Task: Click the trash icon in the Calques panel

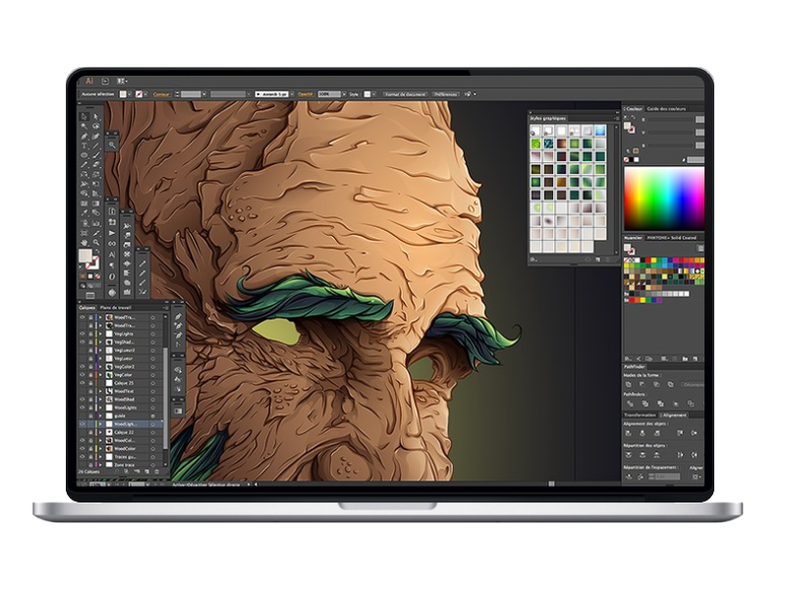Action: 156,472
